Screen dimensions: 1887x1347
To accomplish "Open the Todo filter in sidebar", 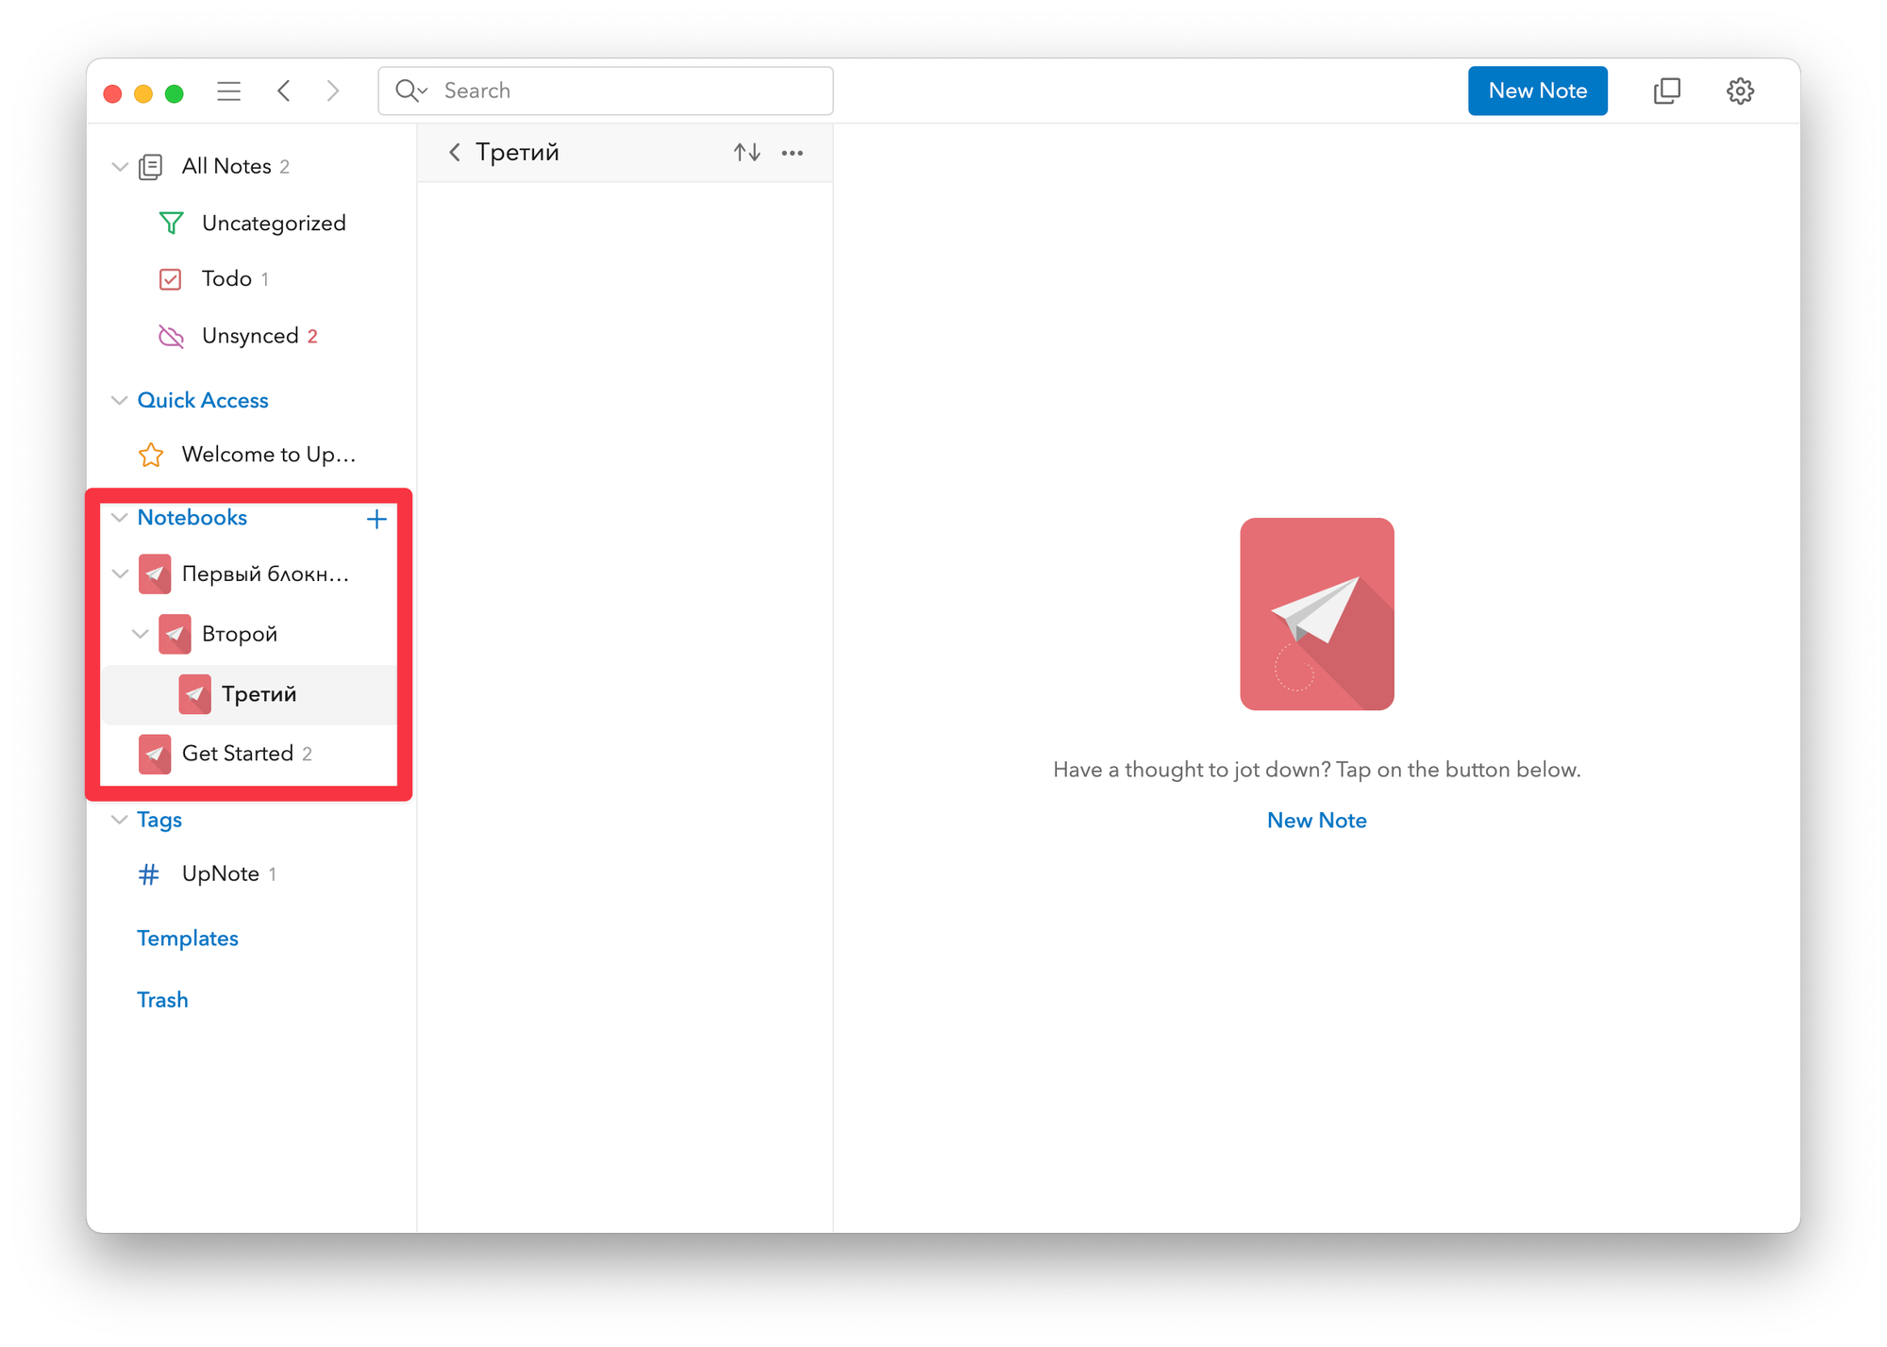I will pos(226,279).
